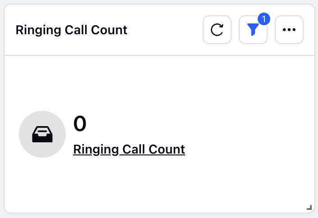Click the metric value 0
Image resolution: width=318 pixels, height=218 pixels.
pyautogui.click(x=80, y=123)
